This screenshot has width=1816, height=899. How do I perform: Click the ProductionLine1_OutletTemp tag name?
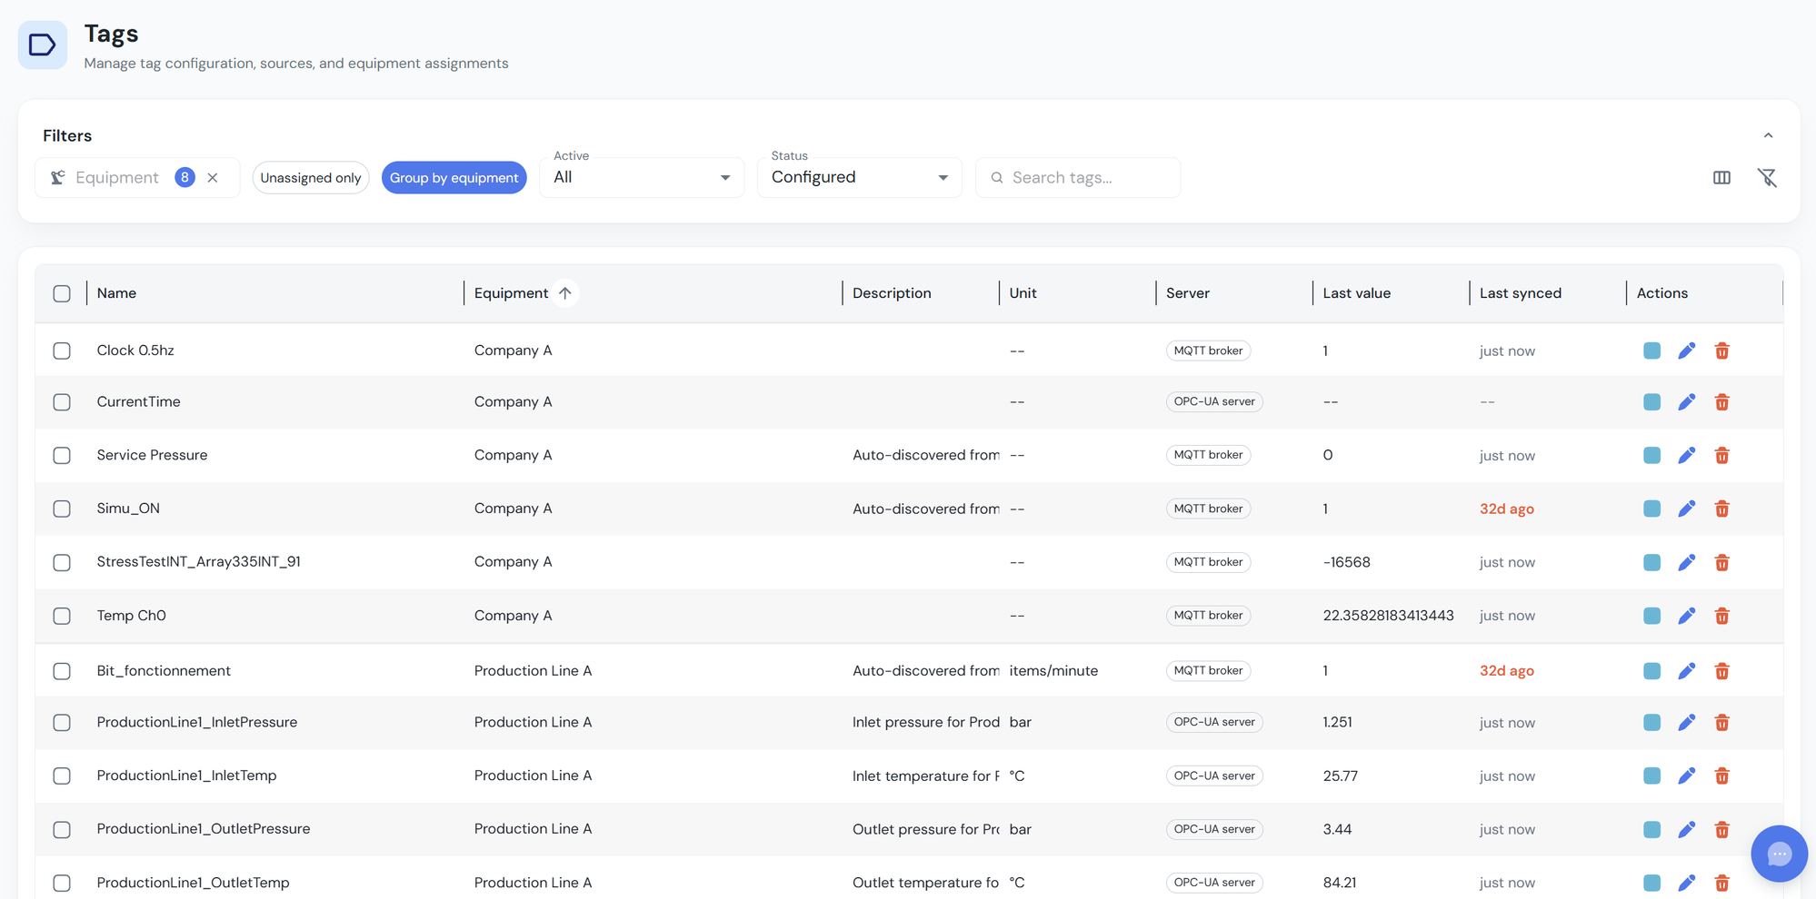coord(193,883)
